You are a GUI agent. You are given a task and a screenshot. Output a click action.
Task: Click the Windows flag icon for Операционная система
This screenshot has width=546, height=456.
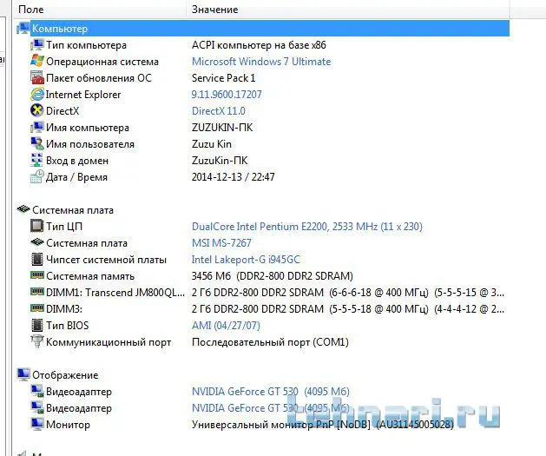click(37, 61)
